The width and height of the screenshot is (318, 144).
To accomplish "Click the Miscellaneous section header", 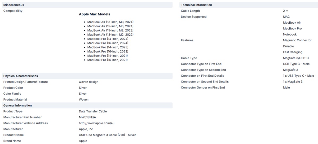I will tap(14, 5).
